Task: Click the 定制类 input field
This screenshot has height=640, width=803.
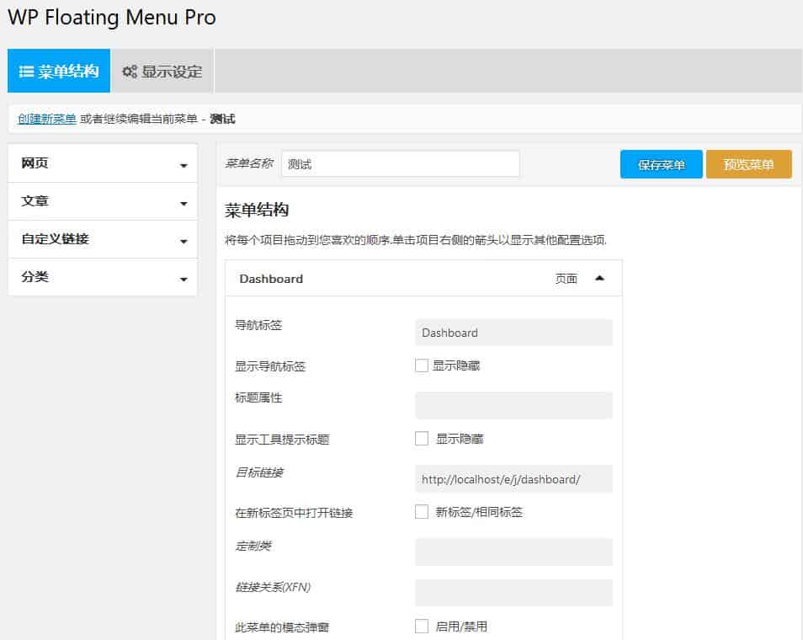Action: [x=513, y=552]
